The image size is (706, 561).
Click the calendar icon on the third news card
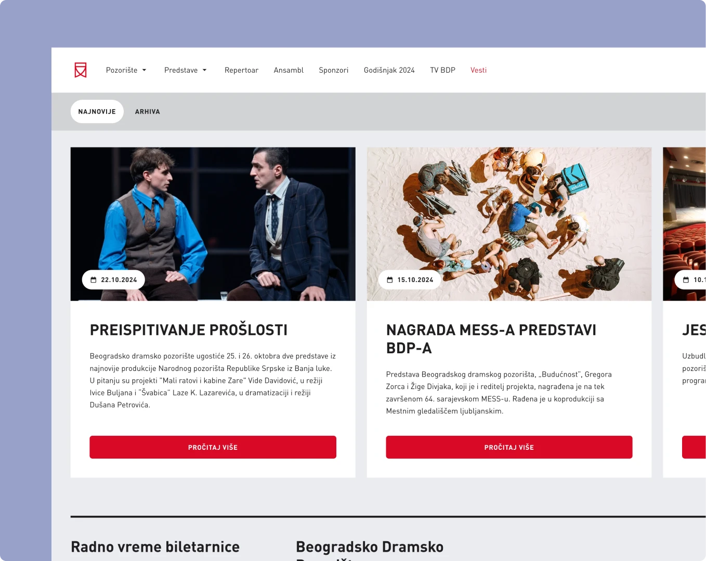pos(686,280)
